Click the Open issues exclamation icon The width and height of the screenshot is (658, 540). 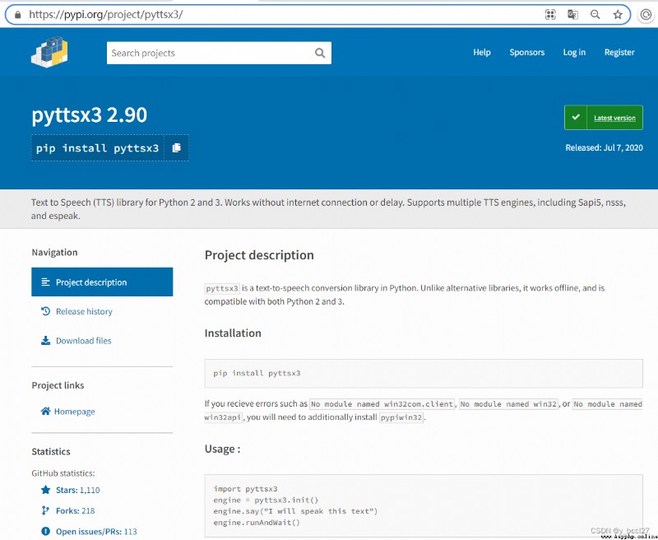click(x=46, y=531)
